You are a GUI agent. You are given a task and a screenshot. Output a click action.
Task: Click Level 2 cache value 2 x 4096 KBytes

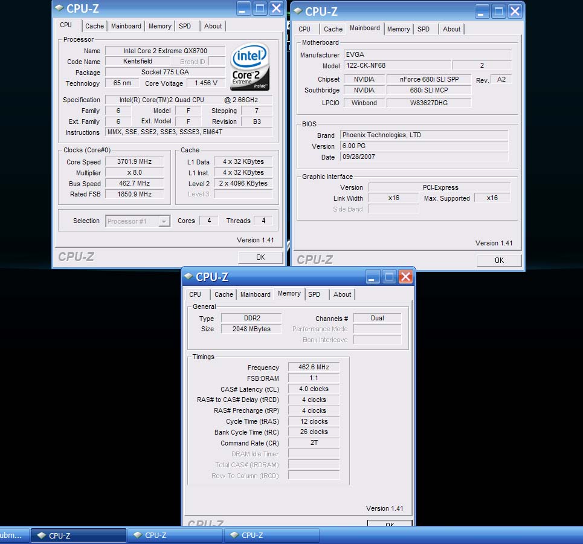[243, 183]
